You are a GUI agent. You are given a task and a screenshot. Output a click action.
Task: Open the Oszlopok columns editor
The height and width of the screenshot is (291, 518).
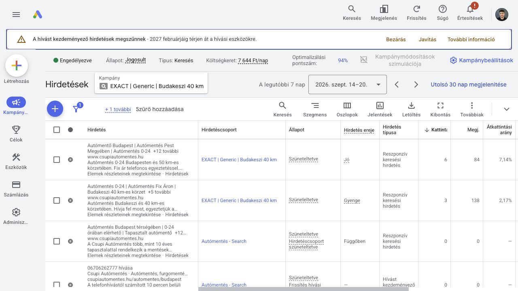pyautogui.click(x=347, y=110)
